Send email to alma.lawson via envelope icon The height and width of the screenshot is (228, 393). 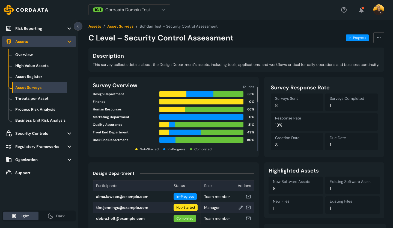coord(248,197)
